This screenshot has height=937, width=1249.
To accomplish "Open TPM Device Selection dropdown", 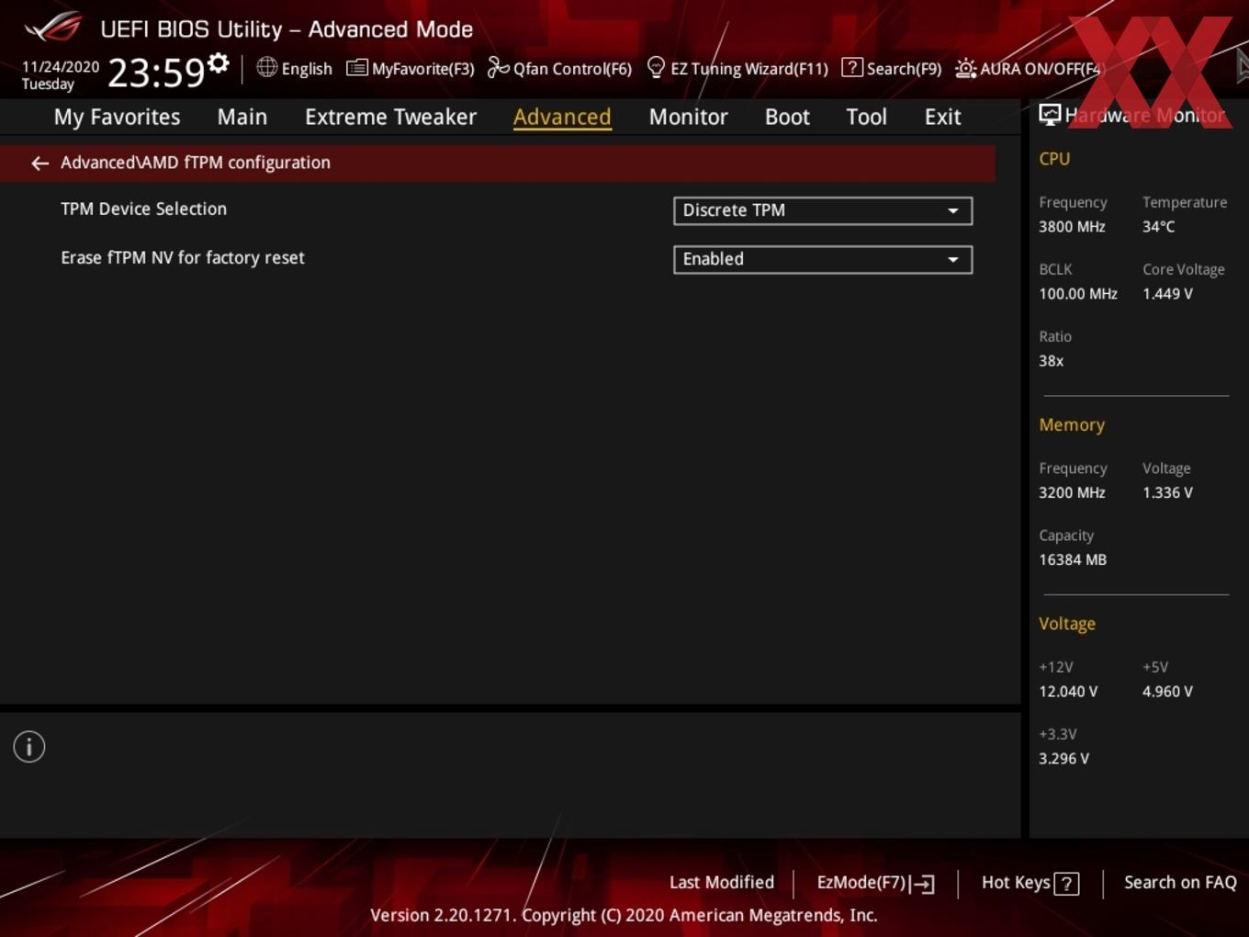I will point(823,210).
